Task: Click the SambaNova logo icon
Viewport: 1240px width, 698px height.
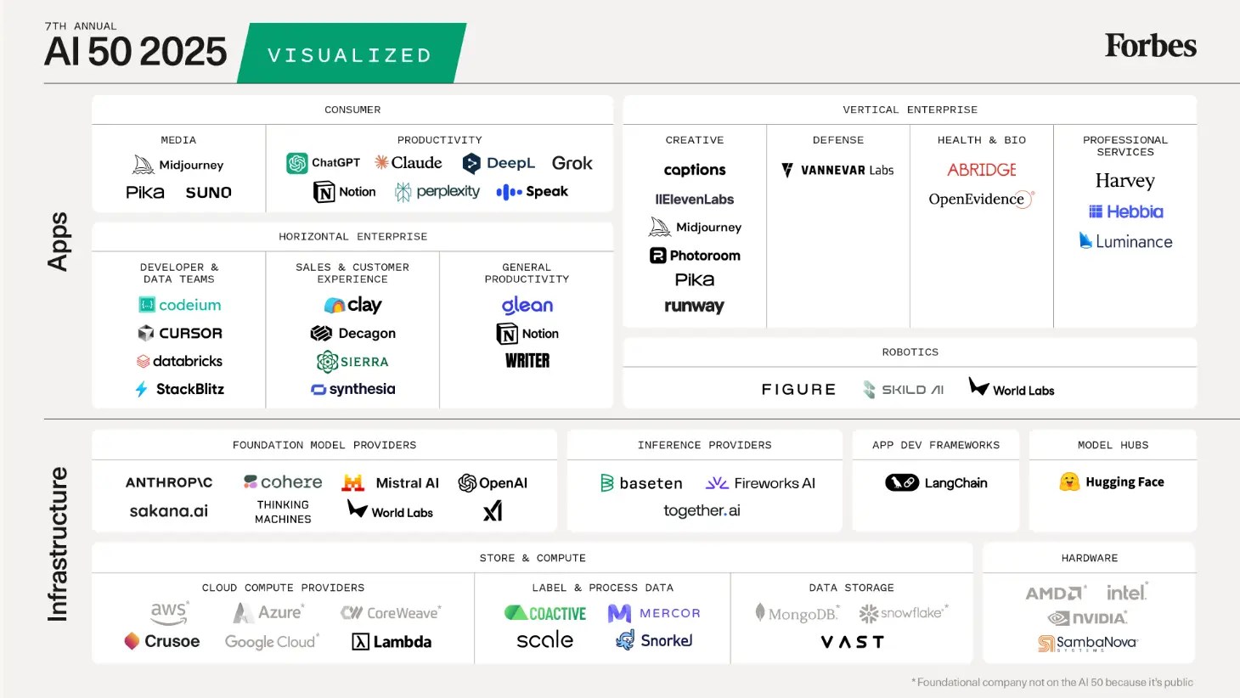Action: [1046, 644]
